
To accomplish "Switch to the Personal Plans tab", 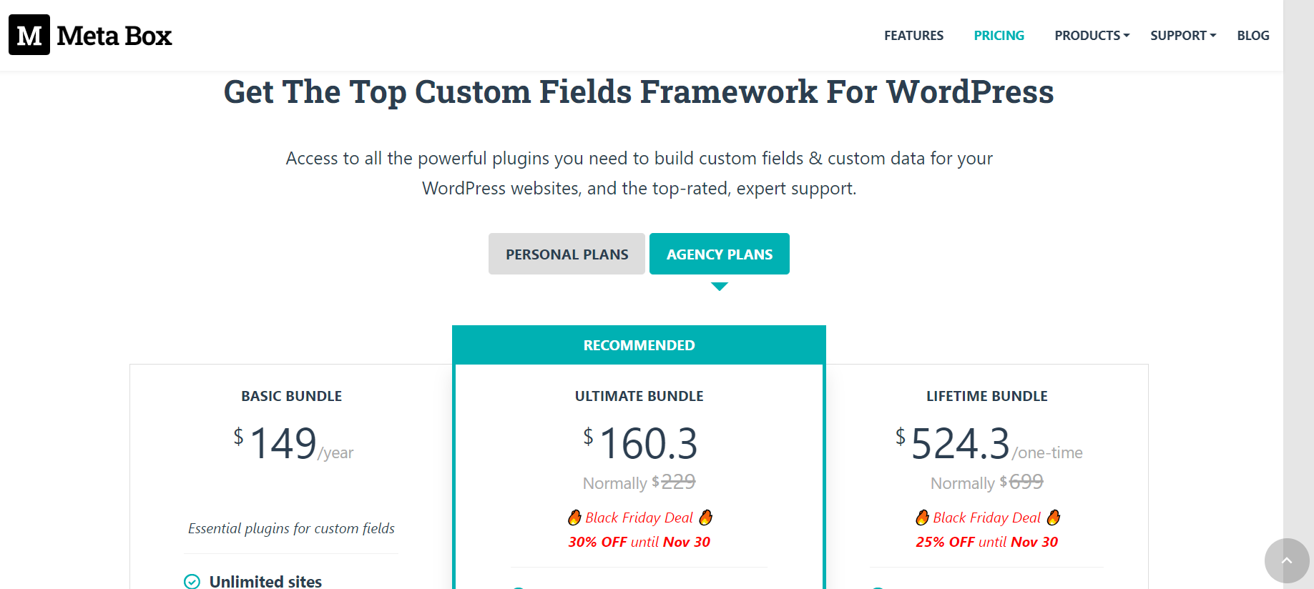I will (x=567, y=254).
